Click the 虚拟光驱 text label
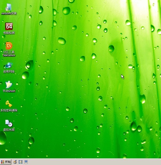The image size is (161, 165). pos(9,130)
